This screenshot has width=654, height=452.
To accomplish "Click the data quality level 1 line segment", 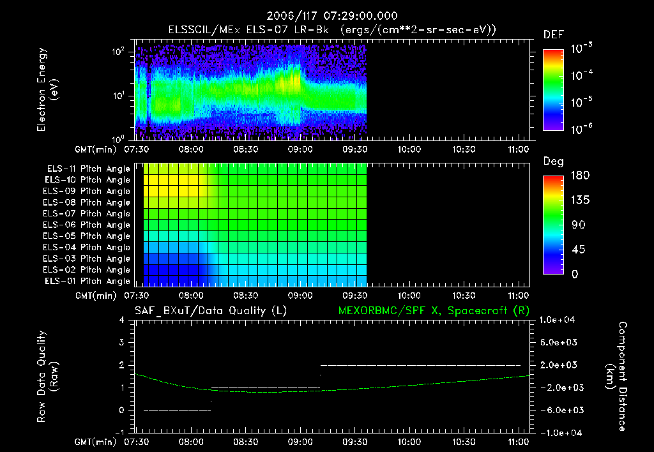I will [266, 388].
